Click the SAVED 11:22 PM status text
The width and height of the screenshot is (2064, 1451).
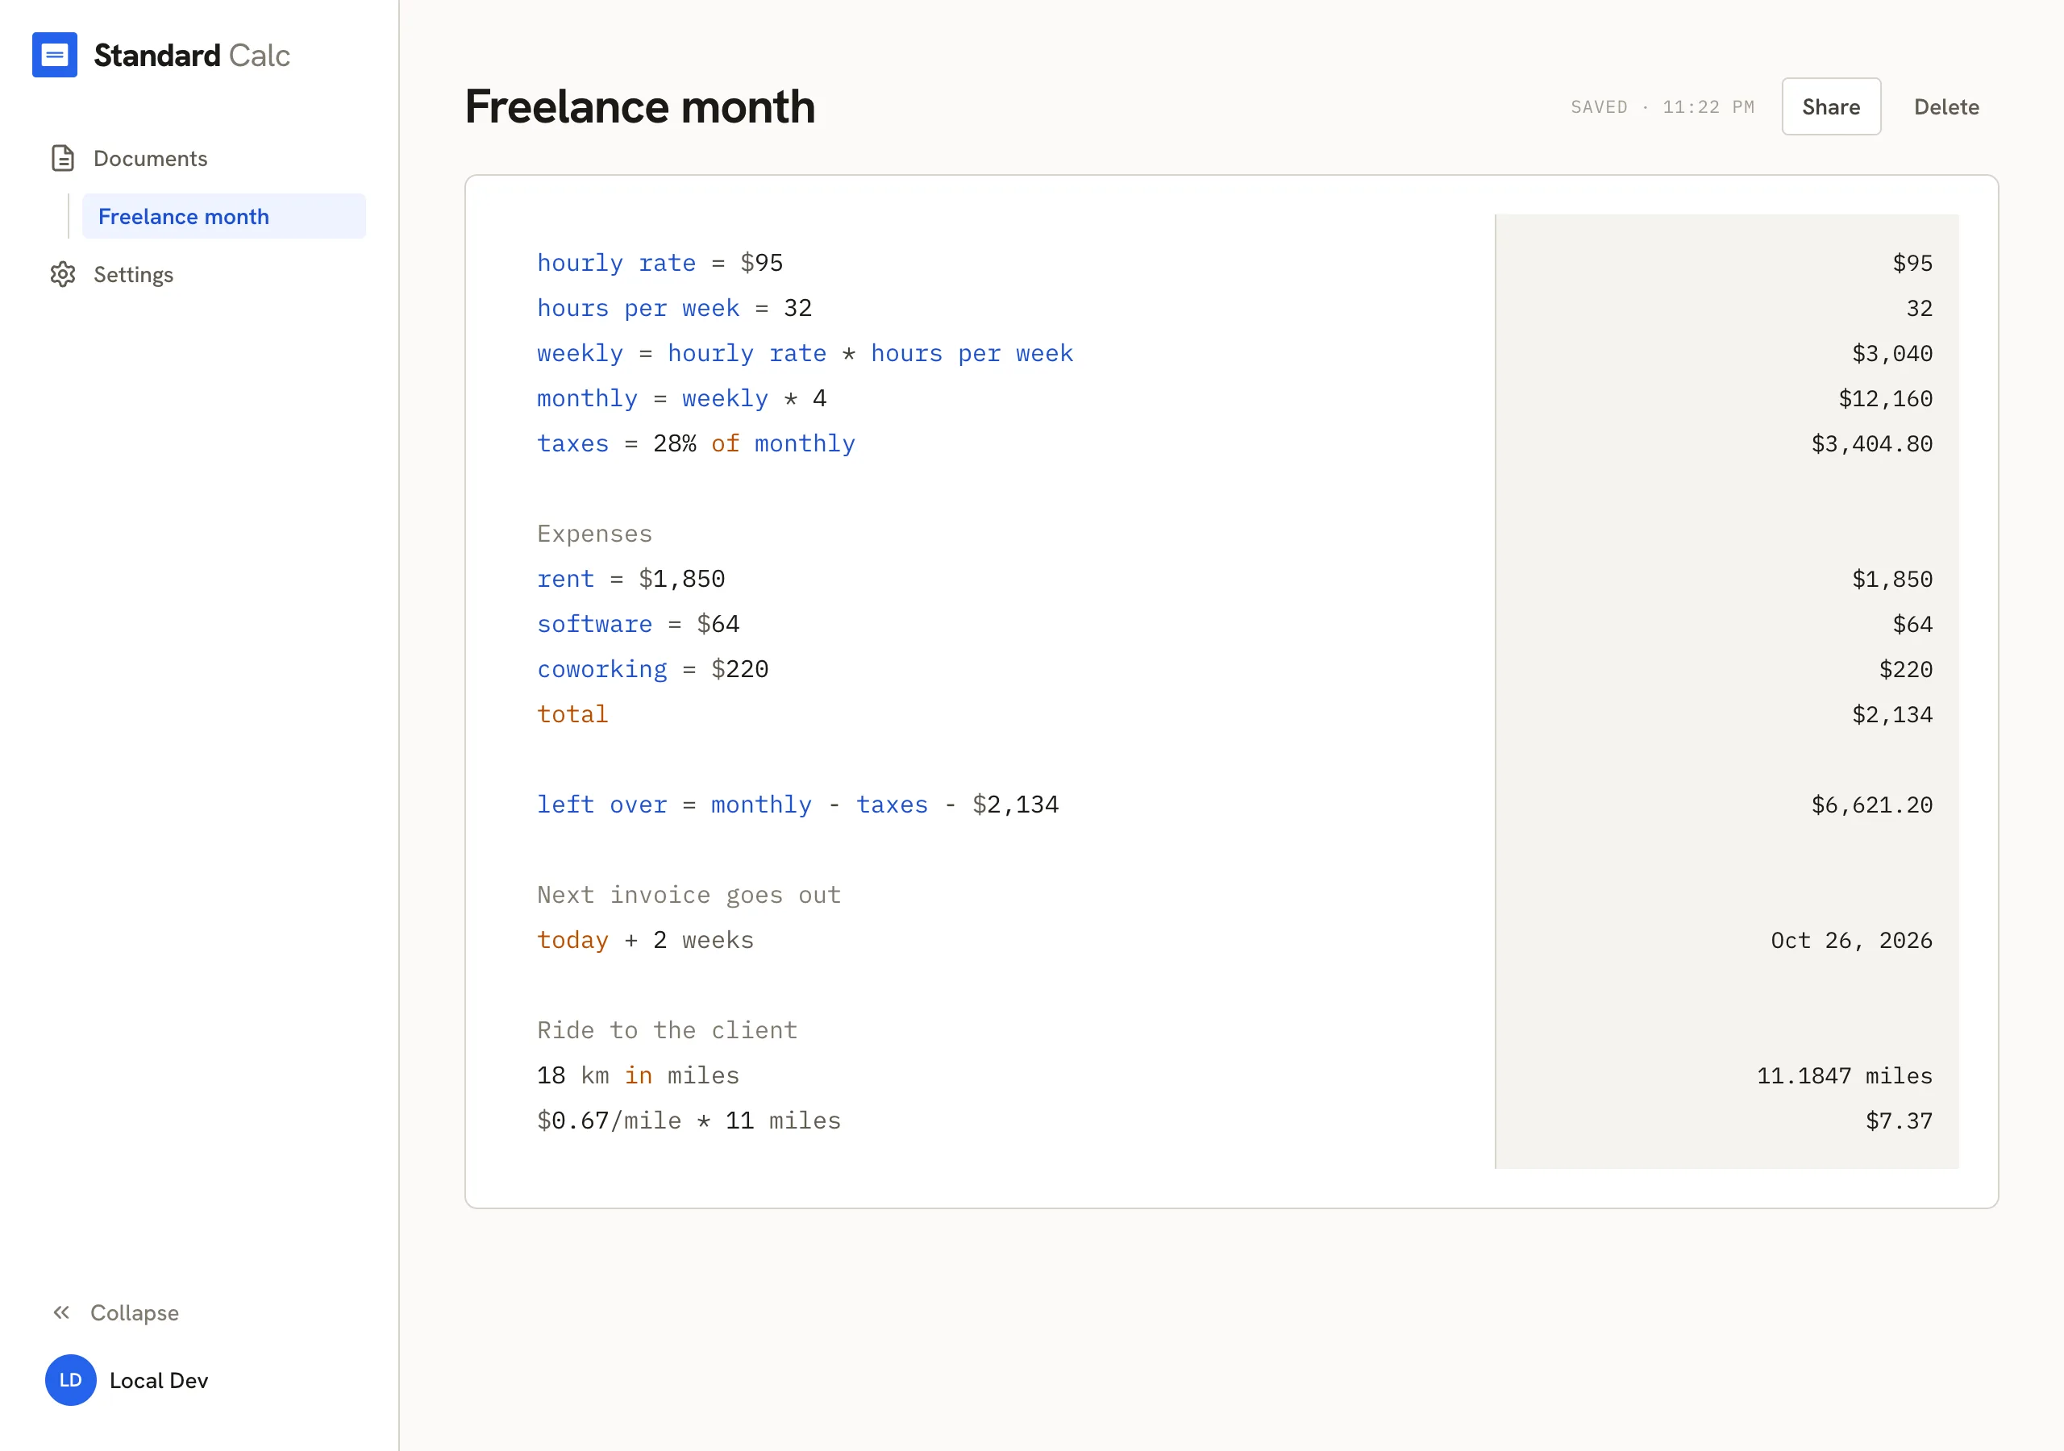1662,107
